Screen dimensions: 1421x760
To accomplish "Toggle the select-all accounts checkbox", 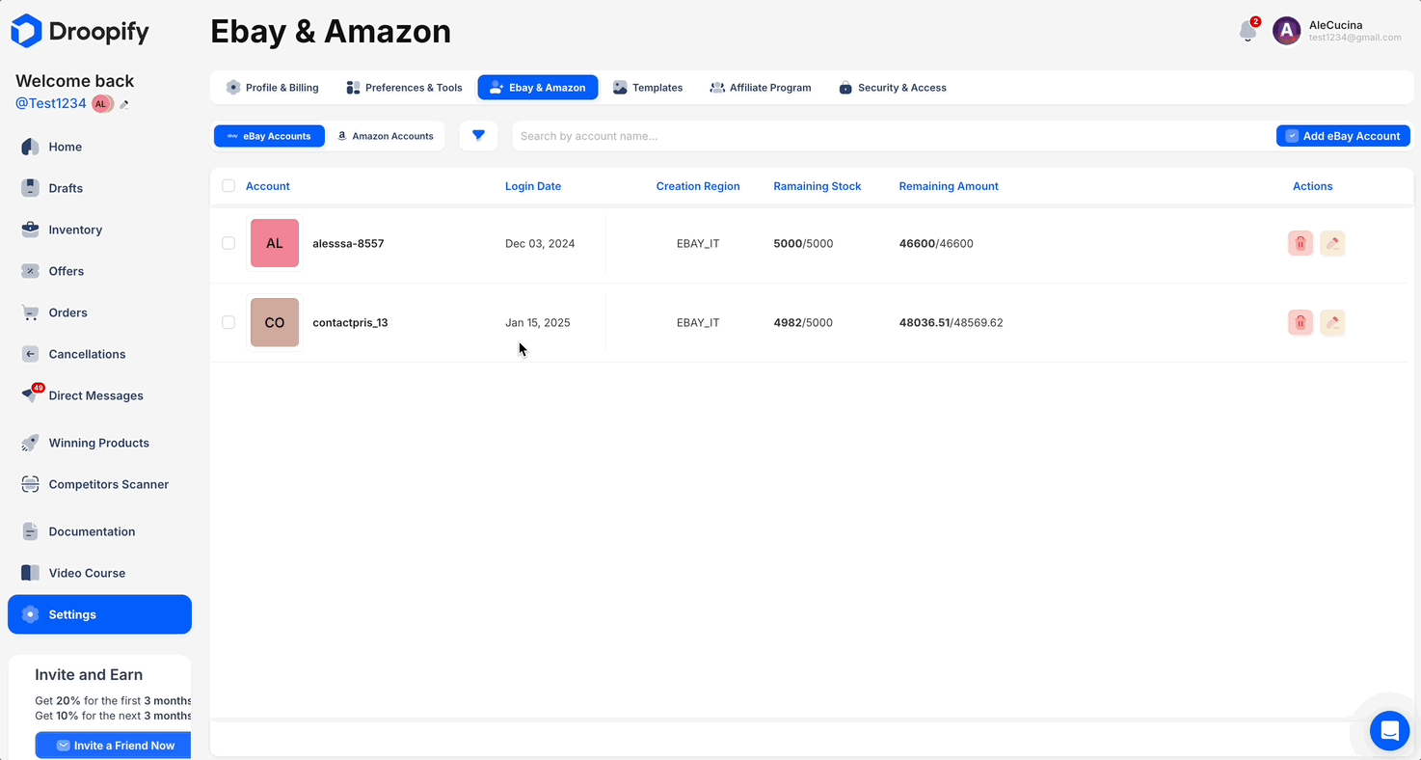I will (x=228, y=186).
